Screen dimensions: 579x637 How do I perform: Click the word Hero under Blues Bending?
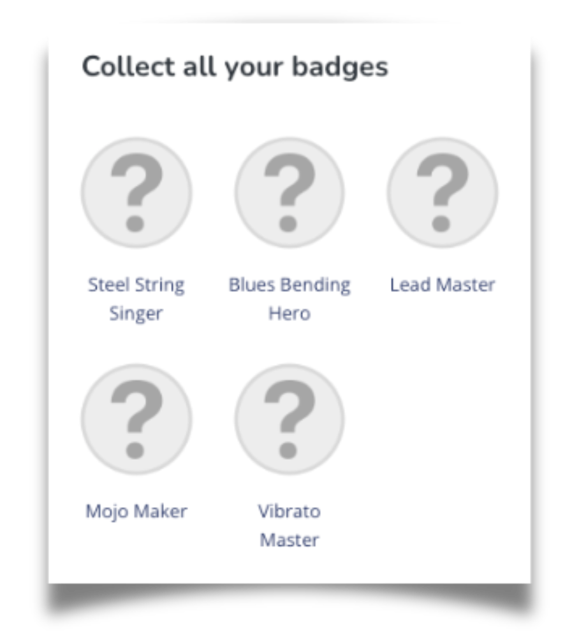click(x=289, y=314)
